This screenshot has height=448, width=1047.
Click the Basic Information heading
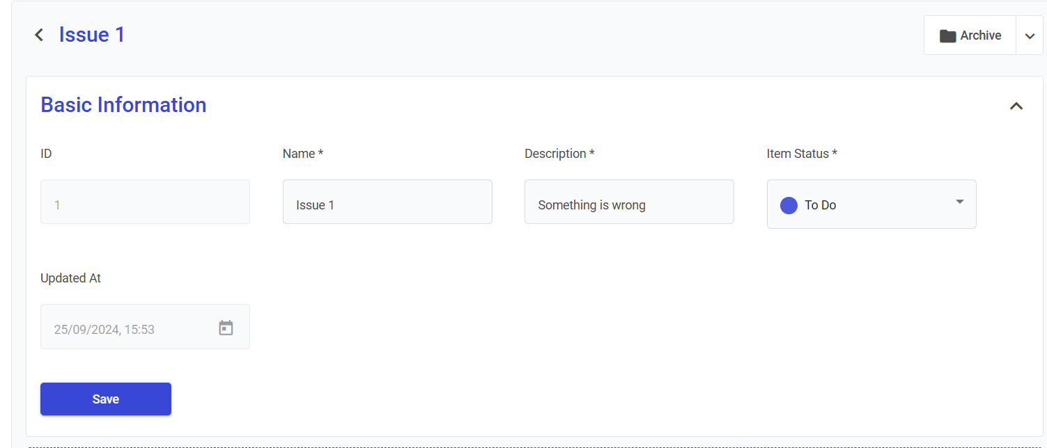(123, 104)
